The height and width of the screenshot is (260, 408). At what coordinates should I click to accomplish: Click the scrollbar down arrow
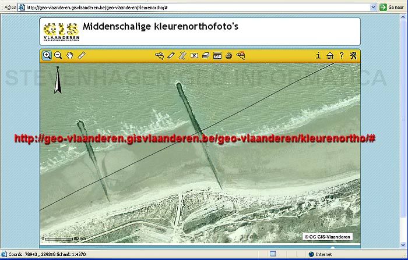[403, 244]
